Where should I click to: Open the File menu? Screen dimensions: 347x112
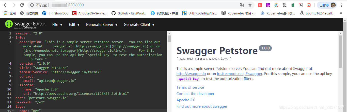57,25
